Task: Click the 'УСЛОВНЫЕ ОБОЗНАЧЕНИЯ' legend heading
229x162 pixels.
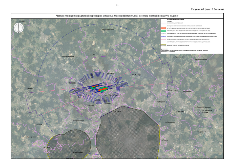Action: [175, 19]
